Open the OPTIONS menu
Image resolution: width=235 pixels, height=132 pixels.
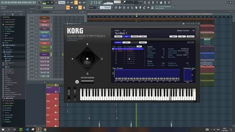[25, 3]
